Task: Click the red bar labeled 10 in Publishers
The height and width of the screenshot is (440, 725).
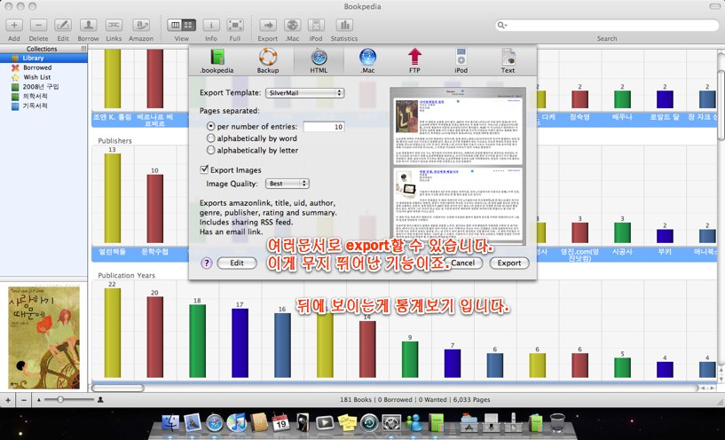Action: (155, 208)
